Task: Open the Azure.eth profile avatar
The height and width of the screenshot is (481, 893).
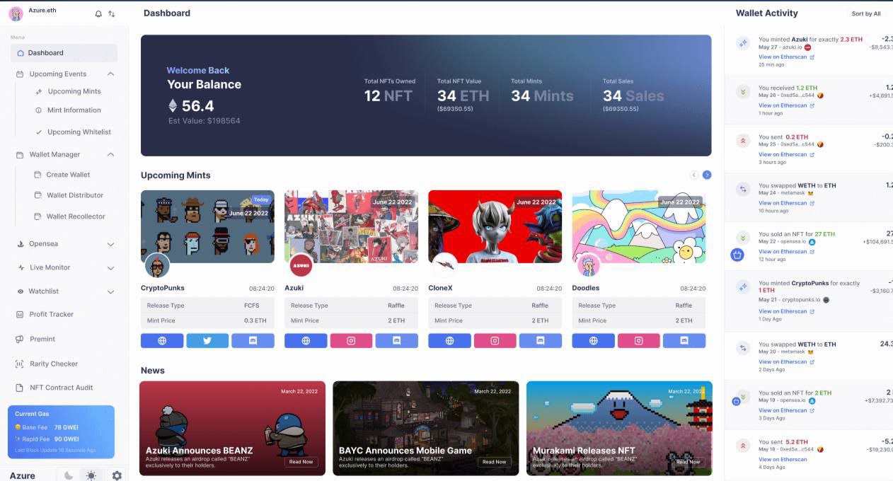Action: point(16,13)
